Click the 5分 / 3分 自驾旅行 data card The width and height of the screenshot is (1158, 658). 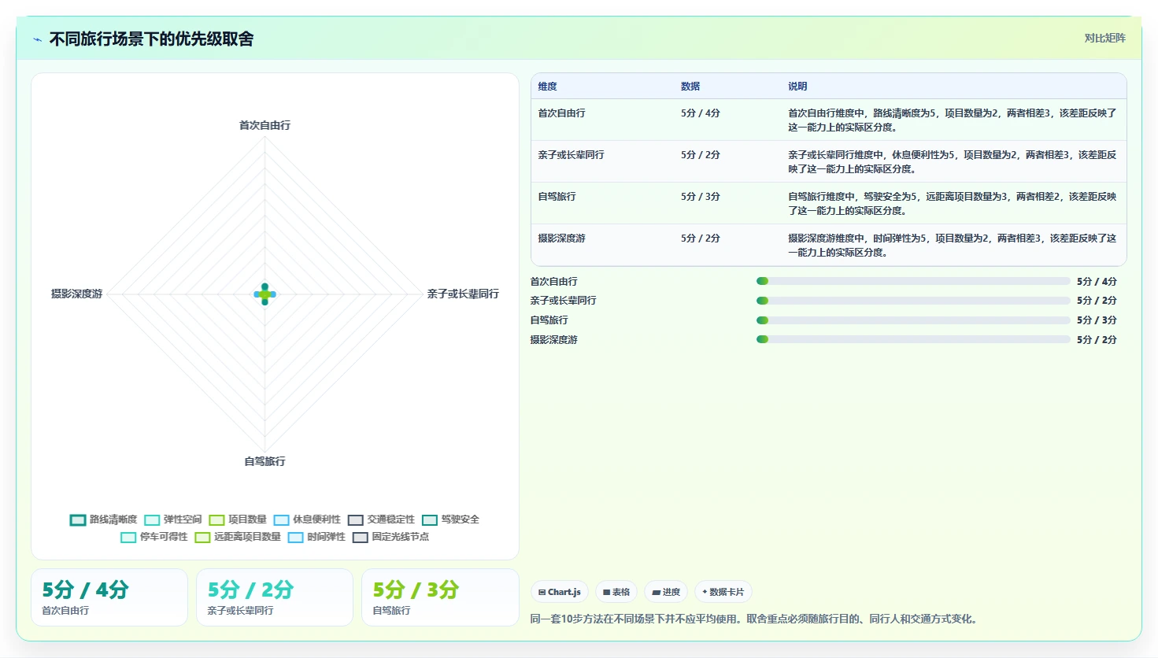tap(440, 597)
